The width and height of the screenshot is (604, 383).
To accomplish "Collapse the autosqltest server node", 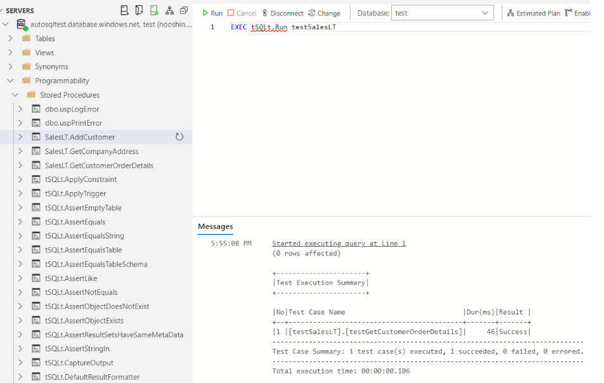I will (x=6, y=24).
